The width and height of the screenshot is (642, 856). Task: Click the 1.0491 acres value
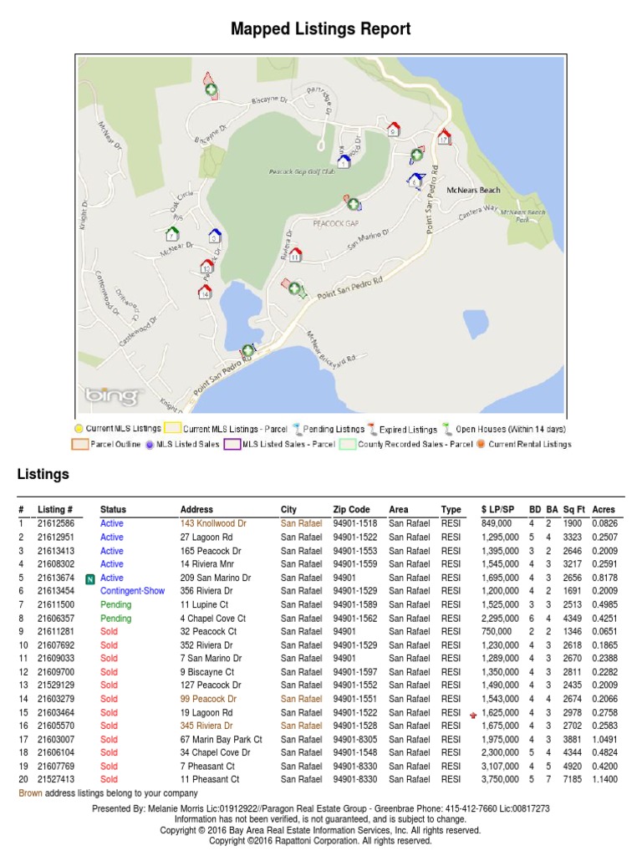coord(605,739)
